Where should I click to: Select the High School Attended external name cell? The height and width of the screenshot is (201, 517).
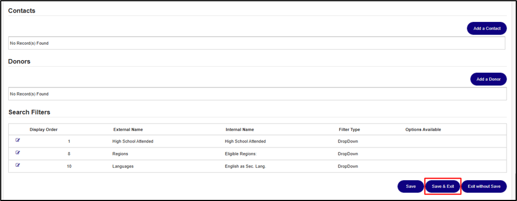133,141
